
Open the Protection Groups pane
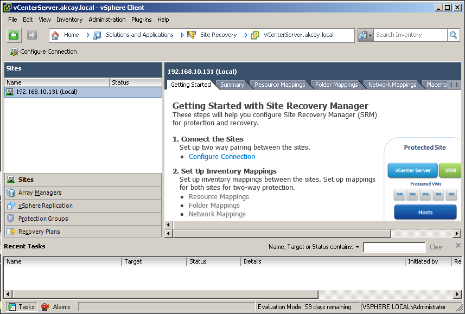(83, 219)
